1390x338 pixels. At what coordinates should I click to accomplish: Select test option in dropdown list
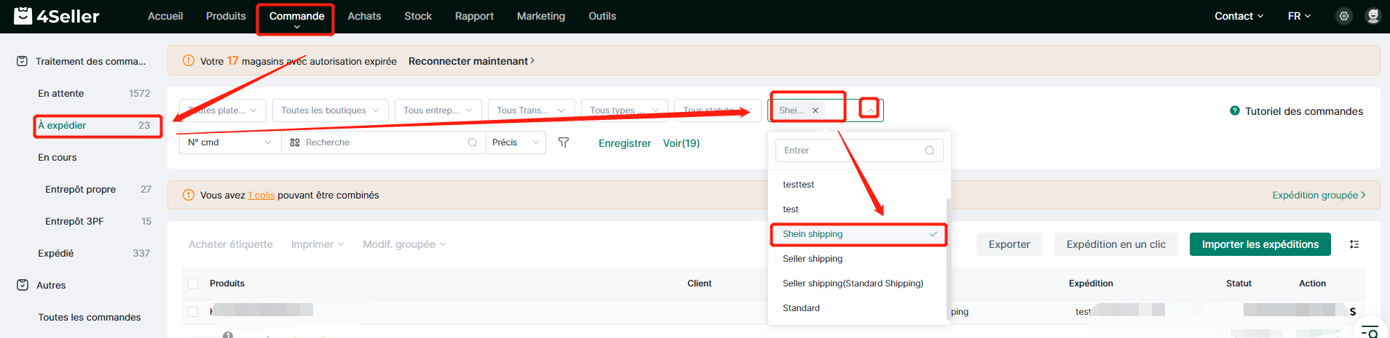tap(857, 209)
